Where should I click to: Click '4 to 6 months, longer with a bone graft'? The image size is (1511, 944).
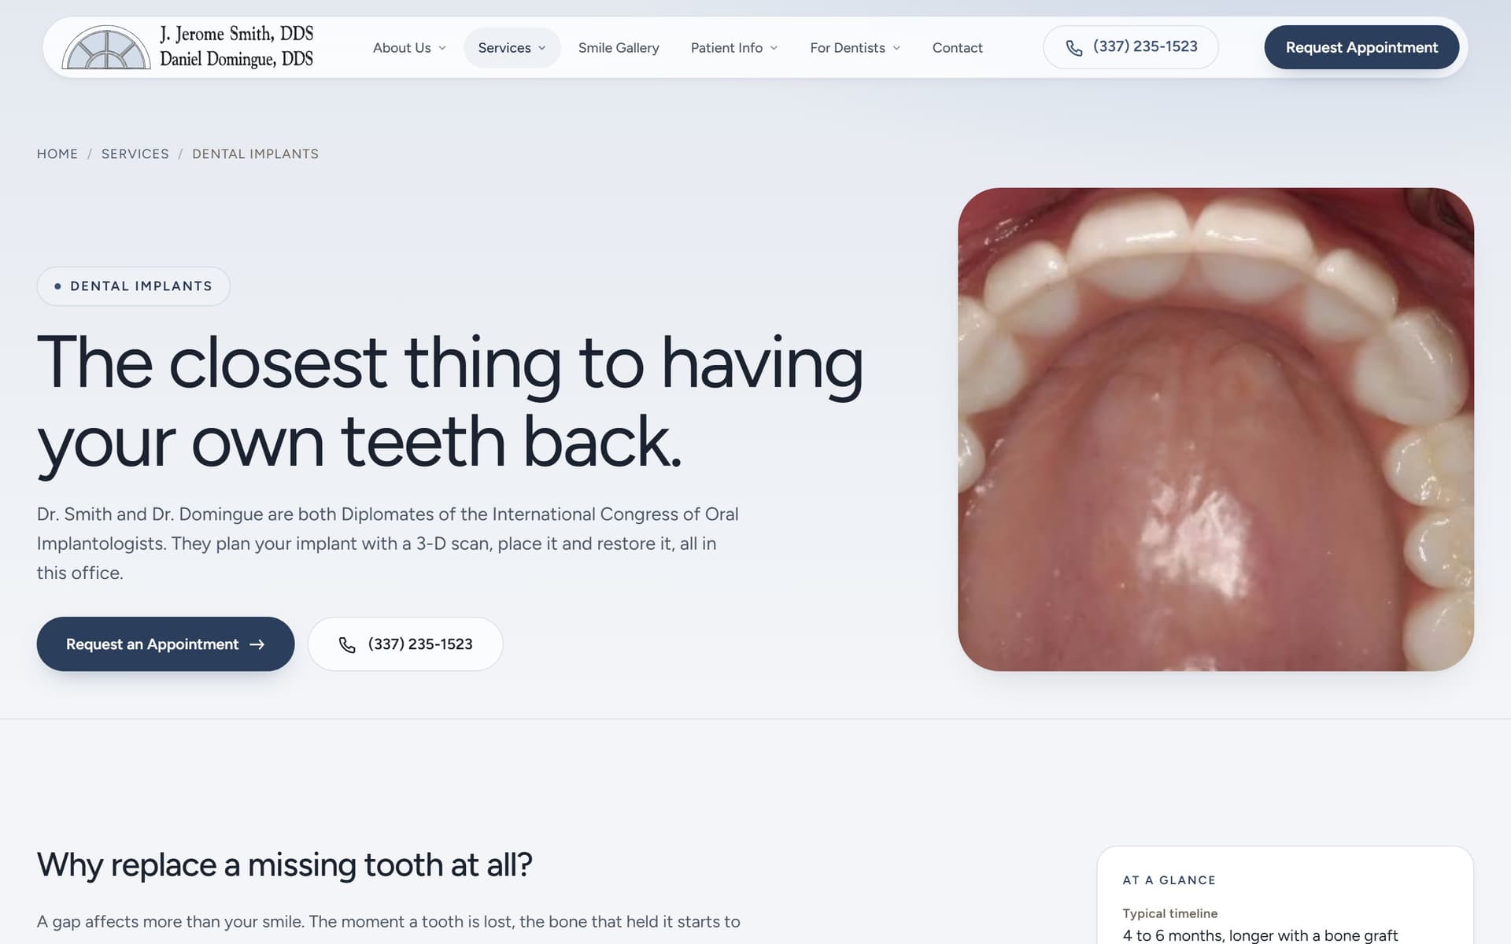1260,935
